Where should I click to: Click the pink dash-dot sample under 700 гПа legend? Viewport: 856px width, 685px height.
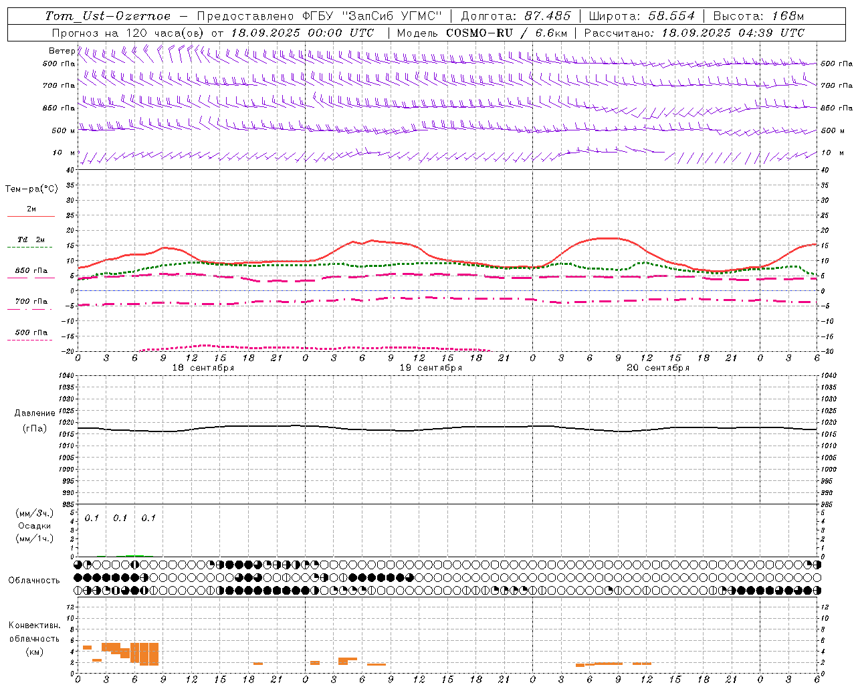coord(29,309)
